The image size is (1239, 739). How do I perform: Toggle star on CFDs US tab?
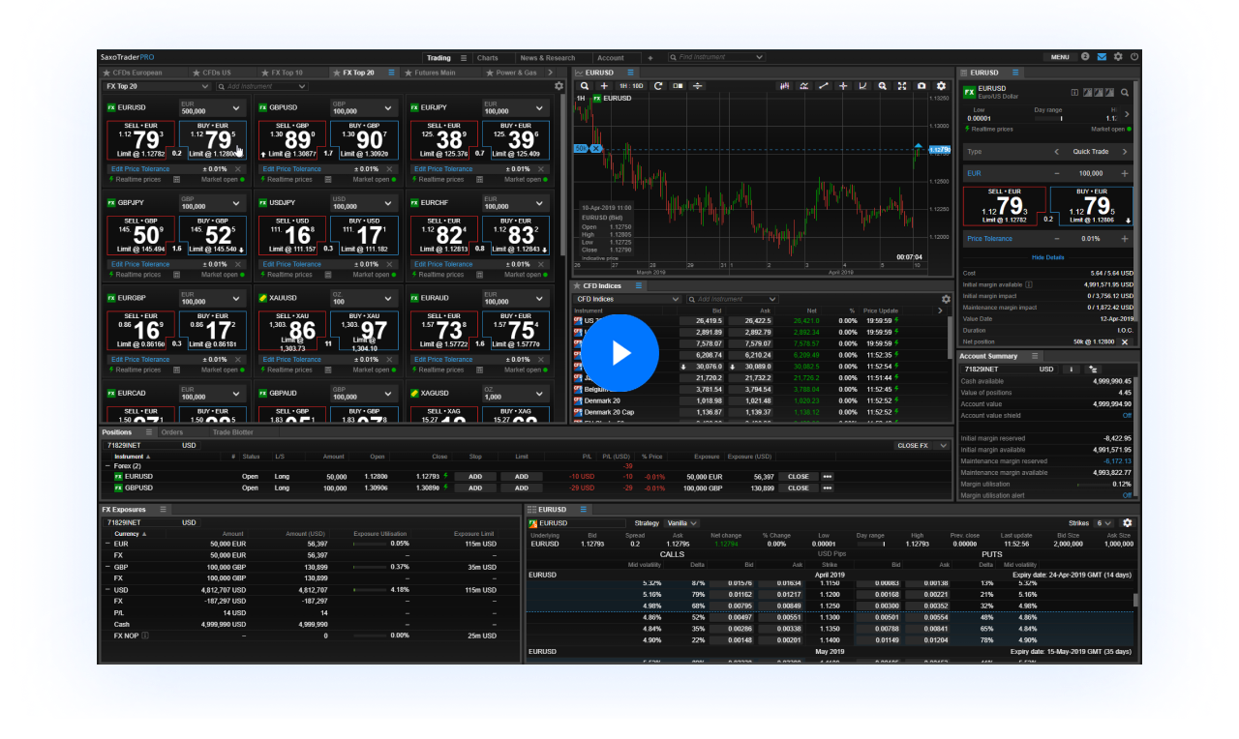tap(197, 73)
